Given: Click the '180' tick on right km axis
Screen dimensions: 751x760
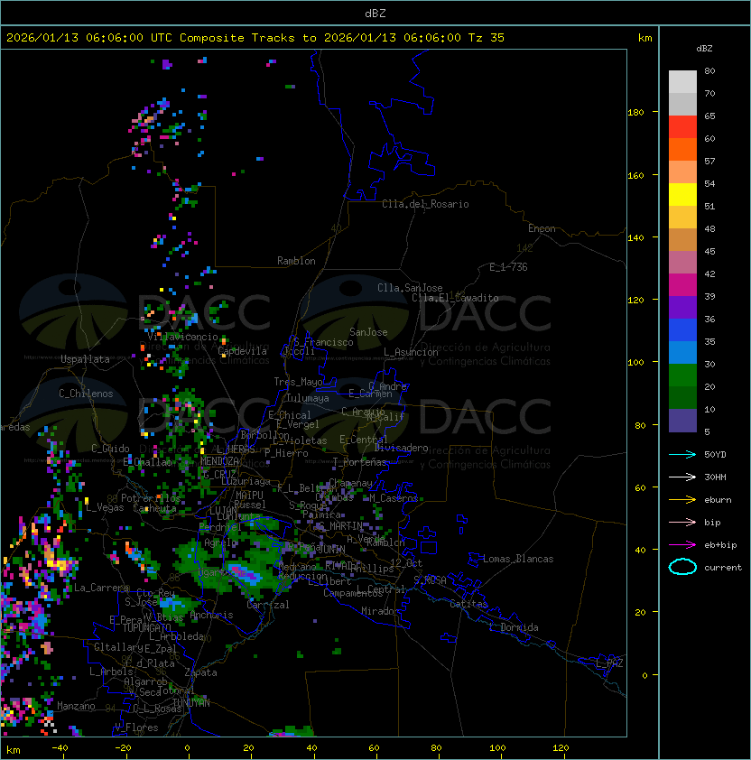Looking at the screenshot, I should [635, 113].
